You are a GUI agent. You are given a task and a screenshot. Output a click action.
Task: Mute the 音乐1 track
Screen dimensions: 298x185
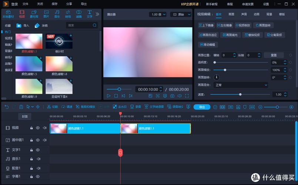click(38, 159)
